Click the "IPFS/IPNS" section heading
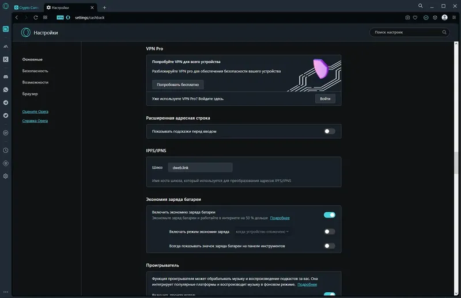 pos(156,151)
